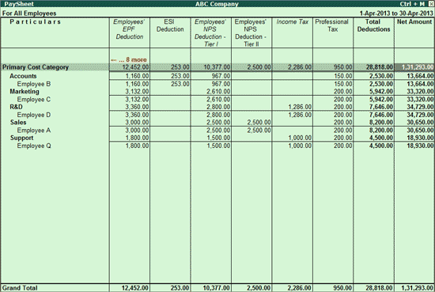435x292 pixels.
Task: Click EPF value 3,132.00 in Employee C row
Action: (x=137, y=100)
